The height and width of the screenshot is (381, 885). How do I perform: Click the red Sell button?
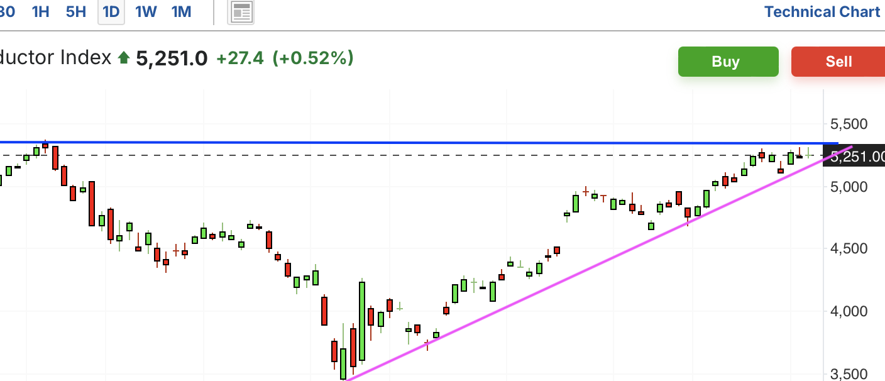click(x=838, y=62)
